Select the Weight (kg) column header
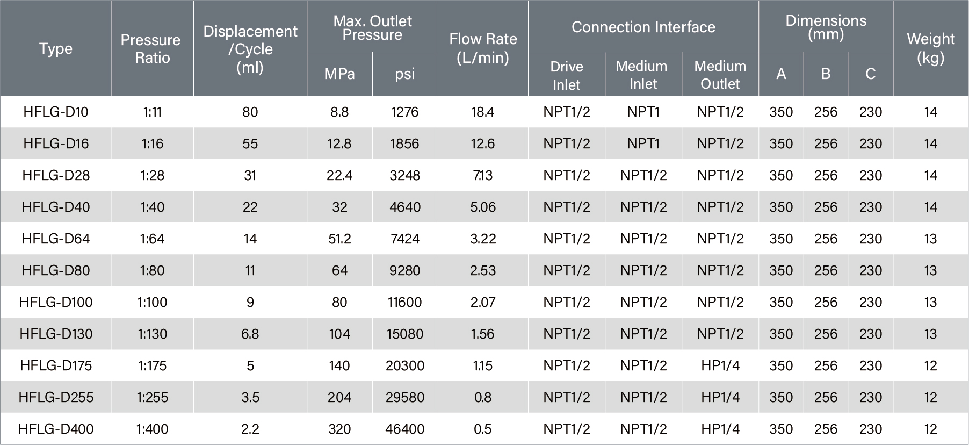Image resolution: width=969 pixels, height=445 pixels. click(x=930, y=48)
